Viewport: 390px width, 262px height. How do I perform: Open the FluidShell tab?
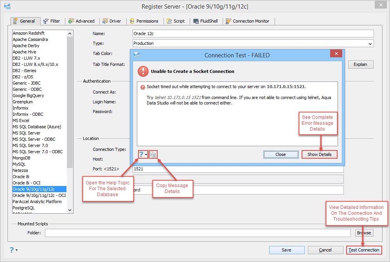206,21
